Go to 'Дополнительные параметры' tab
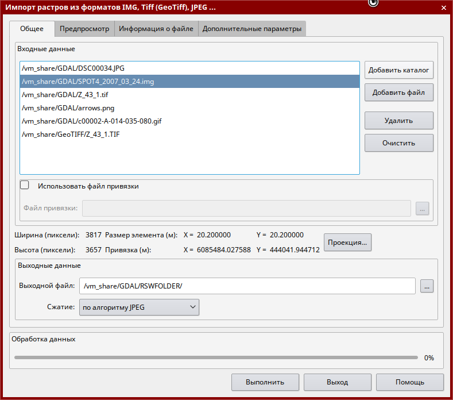Image resolution: width=453 pixels, height=400 pixels. click(251, 29)
